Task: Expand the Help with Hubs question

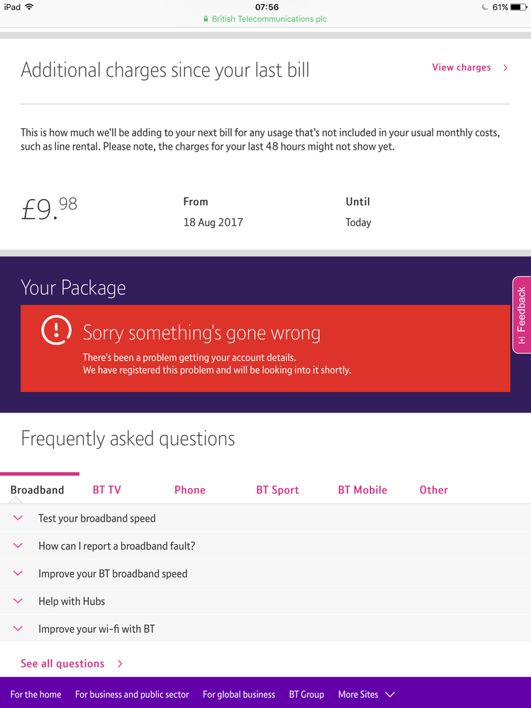Action: click(265, 601)
